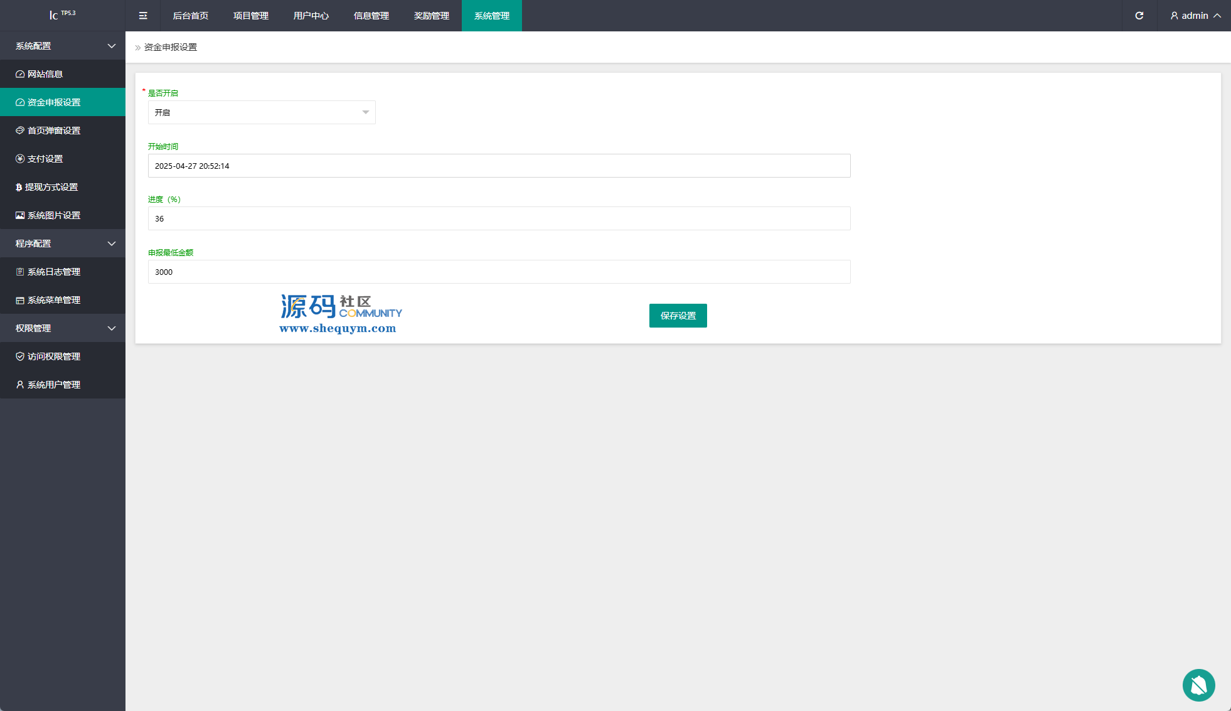Click the 保存设置 button
1231x711 pixels.
pyautogui.click(x=678, y=316)
